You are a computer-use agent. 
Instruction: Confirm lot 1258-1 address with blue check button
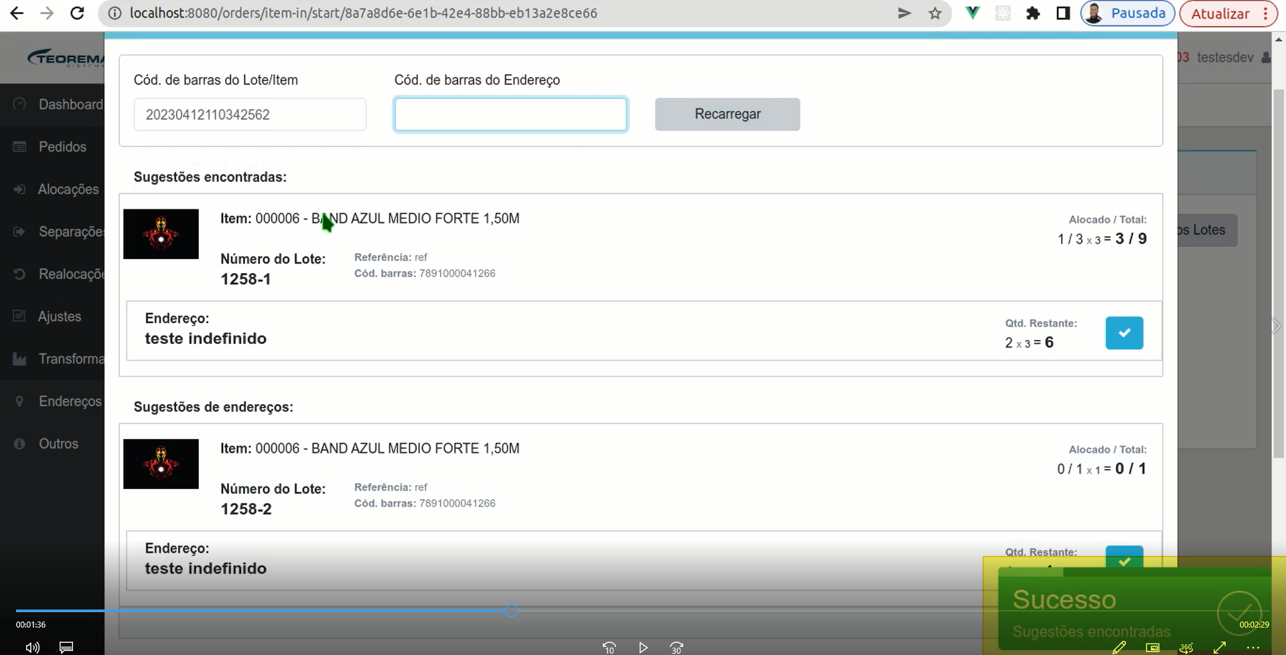coord(1124,333)
